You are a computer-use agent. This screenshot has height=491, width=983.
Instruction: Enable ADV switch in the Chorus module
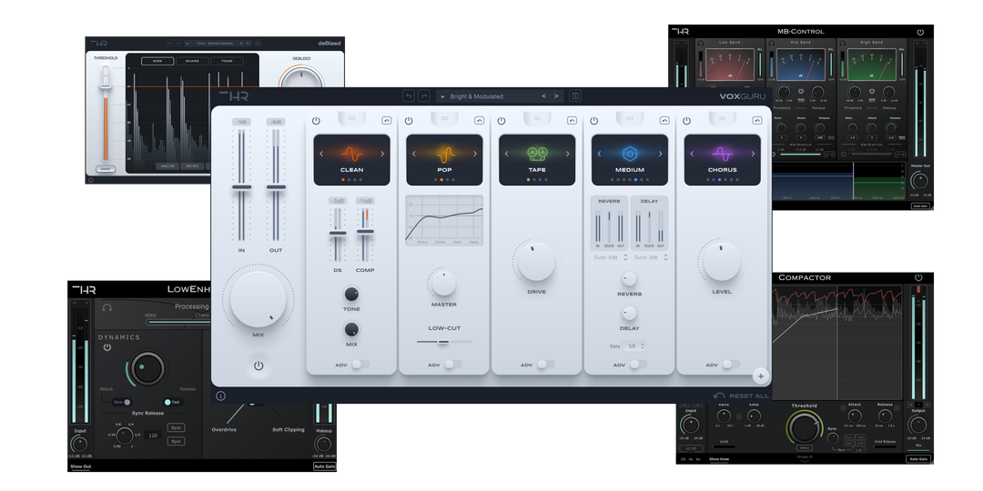pyautogui.click(x=730, y=365)
